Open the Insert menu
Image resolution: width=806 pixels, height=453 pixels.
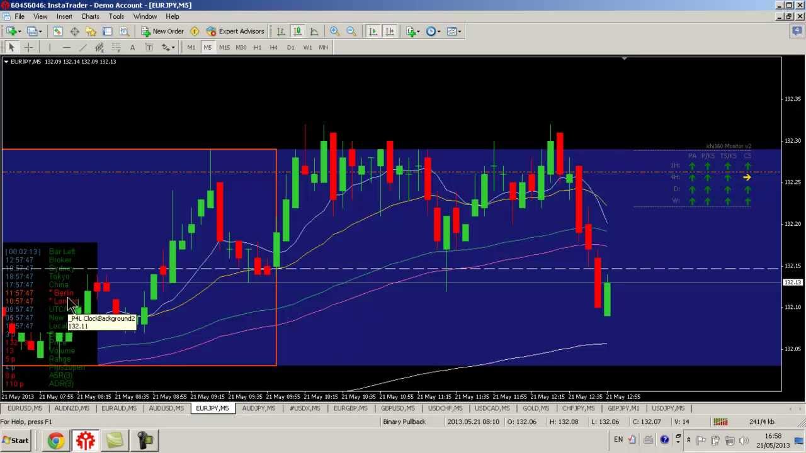click(x=64, y=16)
